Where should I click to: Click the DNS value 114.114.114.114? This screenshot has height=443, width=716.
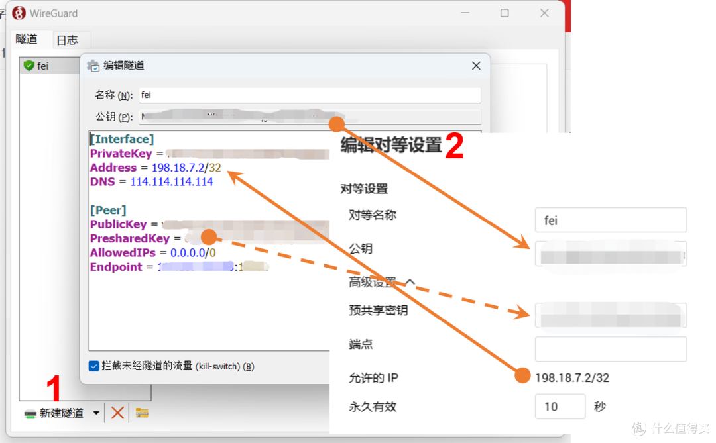click(x=171, y=181)
